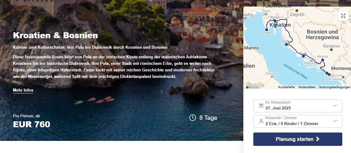Screen dimensions: 351x153
Task: Open the Kurzbefehle map shortcuts link
Action: (287, 87)
